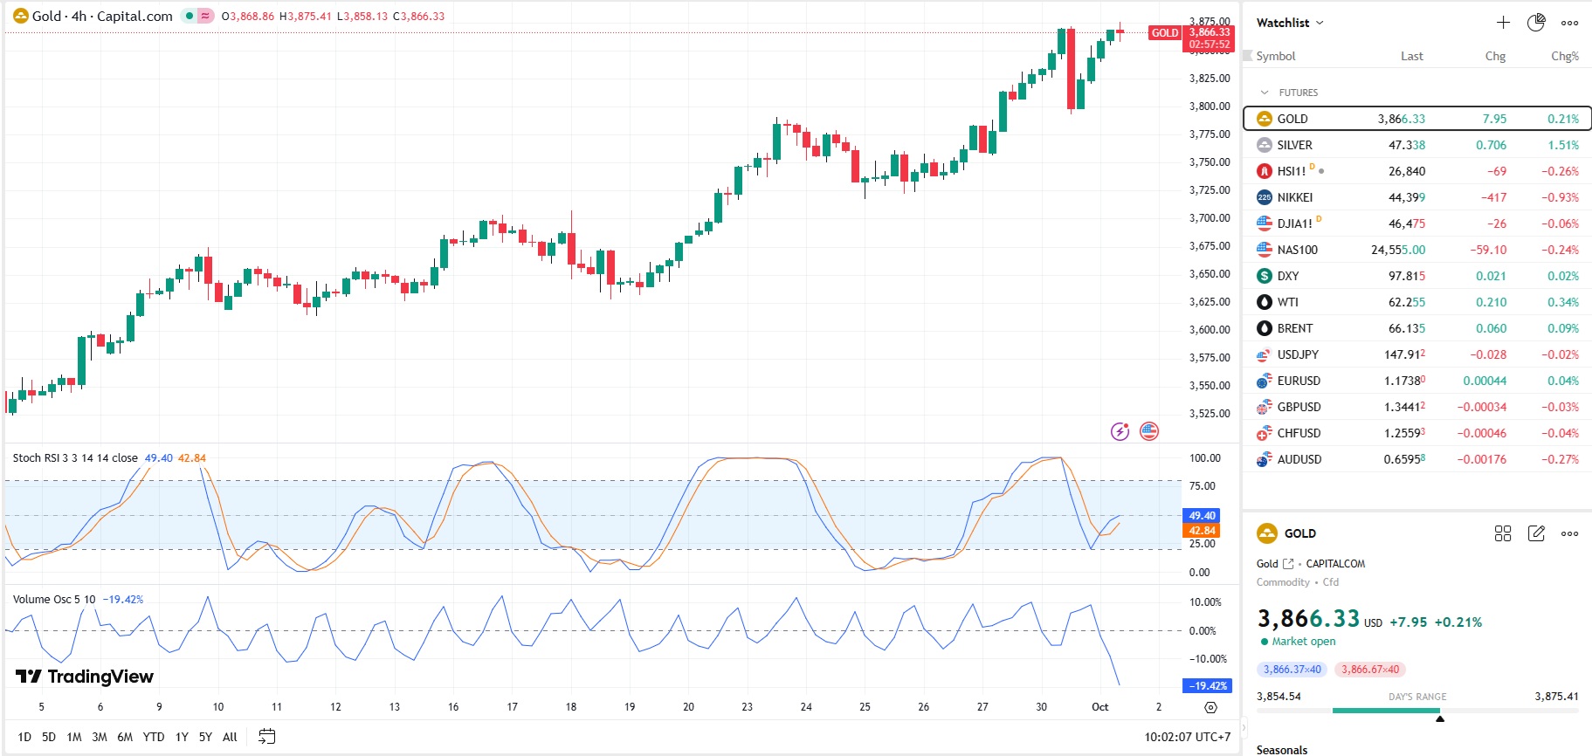Open the grid layout icon in GOLD details
This screenshot has height=756, width=1592.
tap(1503, 533)
